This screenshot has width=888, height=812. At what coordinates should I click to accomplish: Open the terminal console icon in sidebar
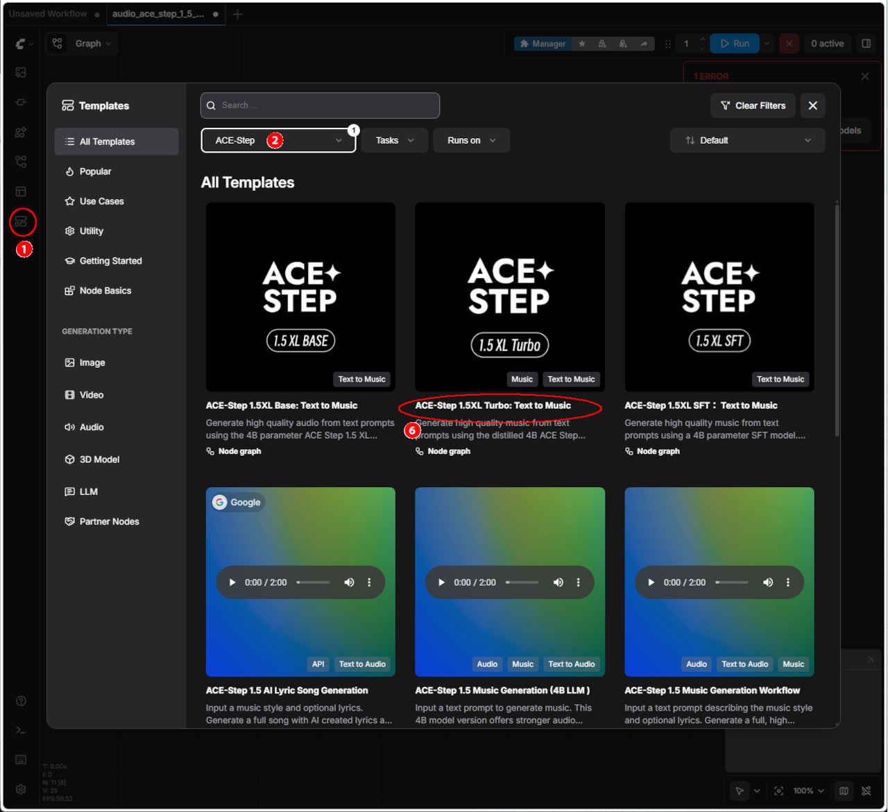pos(21,730)
